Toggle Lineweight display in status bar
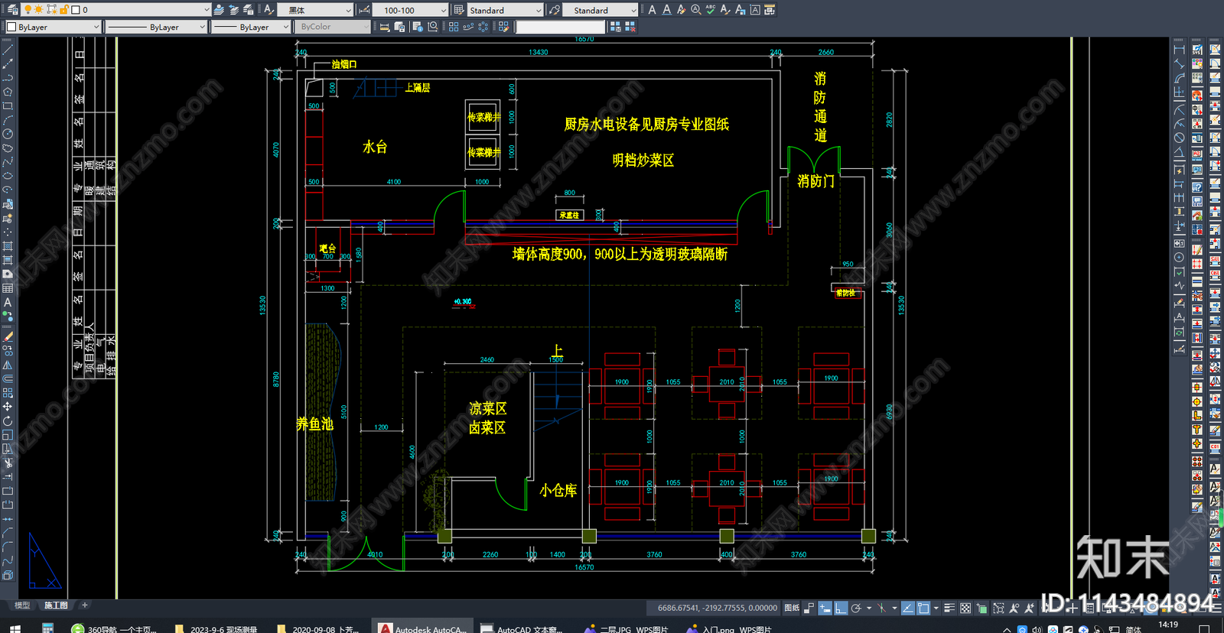 tap(949, 609)
